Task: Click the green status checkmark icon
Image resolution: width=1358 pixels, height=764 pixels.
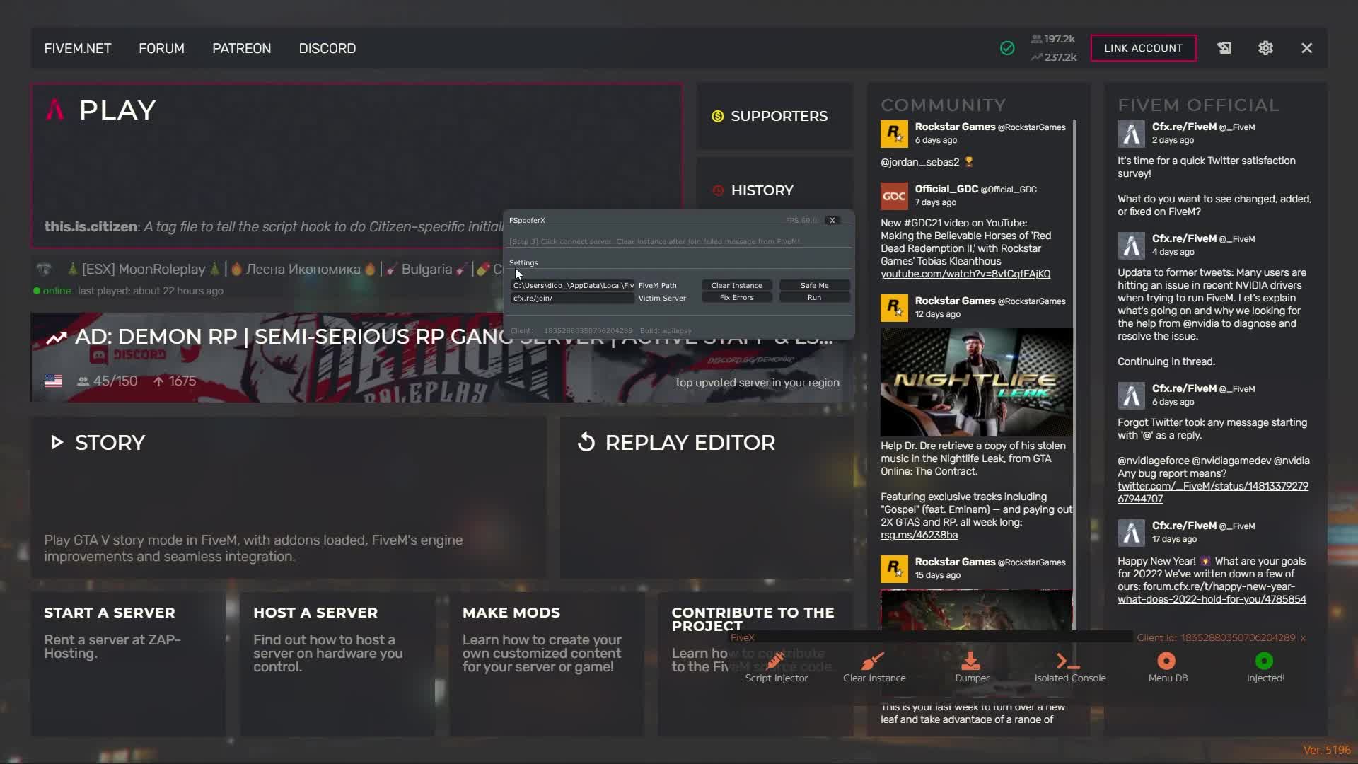Action: coord(1007,48)
